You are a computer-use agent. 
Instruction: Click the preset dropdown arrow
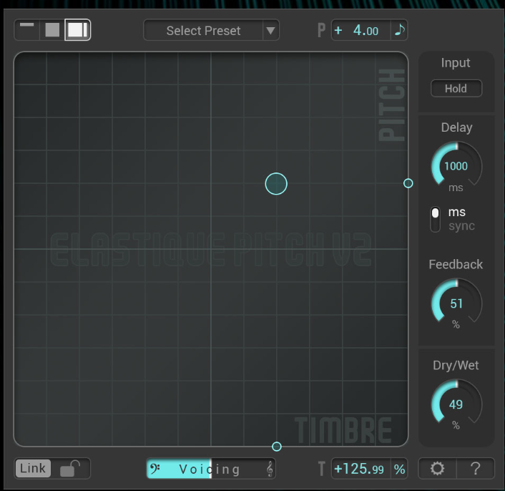[271, 31]
